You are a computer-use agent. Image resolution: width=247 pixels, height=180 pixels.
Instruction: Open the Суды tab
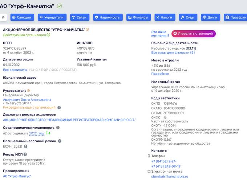coord(188,17)
